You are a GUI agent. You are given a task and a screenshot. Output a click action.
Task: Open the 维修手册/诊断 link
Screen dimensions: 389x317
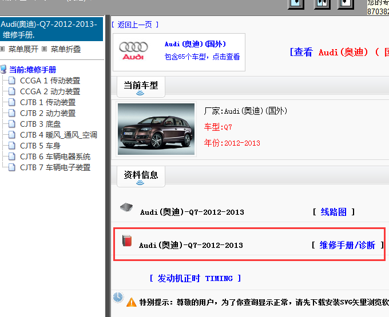pos(347,245)
